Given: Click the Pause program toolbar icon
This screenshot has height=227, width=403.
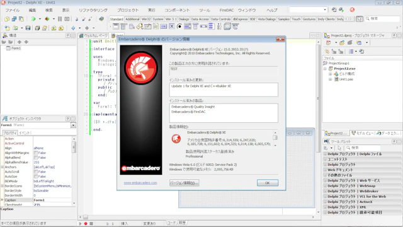Looking at the screenshot, I should pos(60,19).
